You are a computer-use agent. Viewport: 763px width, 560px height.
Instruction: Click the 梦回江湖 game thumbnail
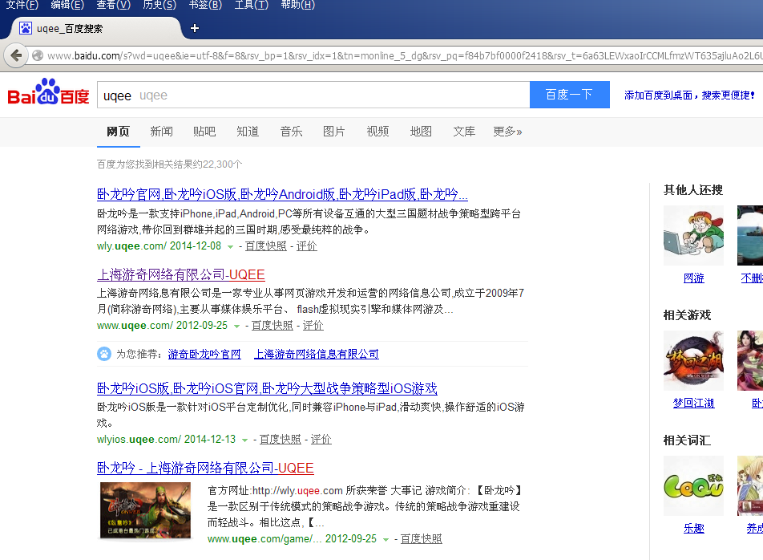coord(693,360)
